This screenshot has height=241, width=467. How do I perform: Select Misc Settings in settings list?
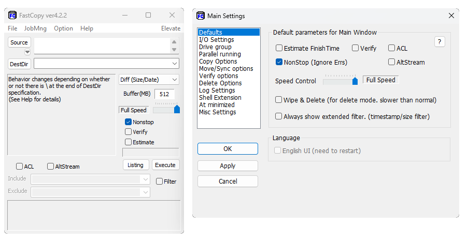pyautogui.click(x=229, y=112)
